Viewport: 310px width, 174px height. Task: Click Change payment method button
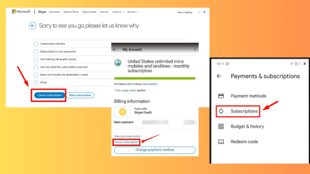[155, 150]
